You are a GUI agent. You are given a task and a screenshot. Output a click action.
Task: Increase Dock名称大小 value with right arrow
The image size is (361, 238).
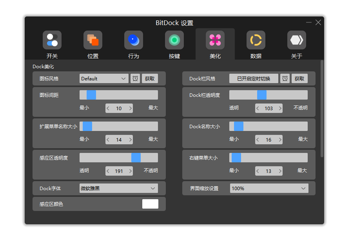tap(280, 140)
